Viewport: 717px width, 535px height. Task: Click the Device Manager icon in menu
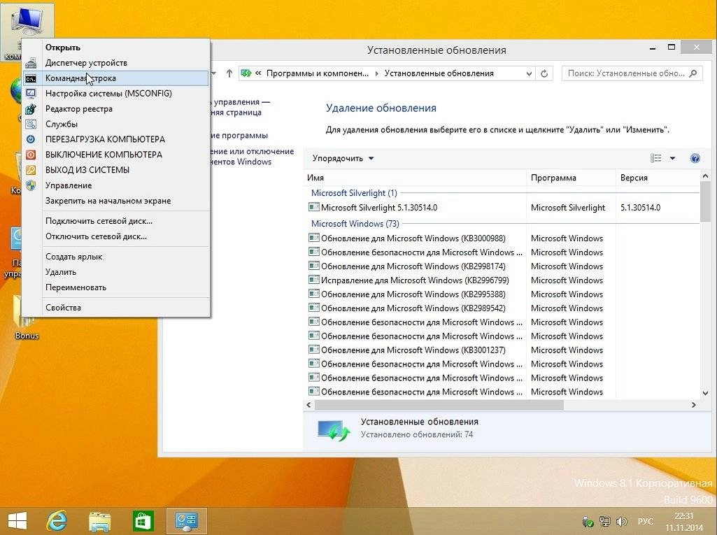[x=31, y=63]
